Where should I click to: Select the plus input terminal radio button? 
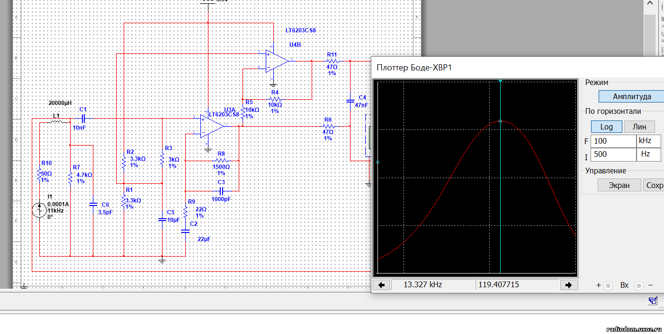[609, 285]
